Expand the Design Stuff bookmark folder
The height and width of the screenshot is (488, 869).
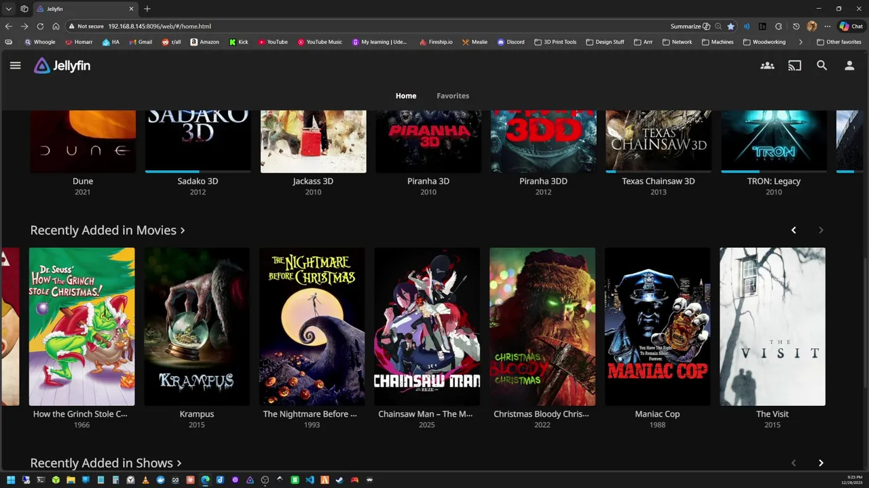[x=605, y=42]
